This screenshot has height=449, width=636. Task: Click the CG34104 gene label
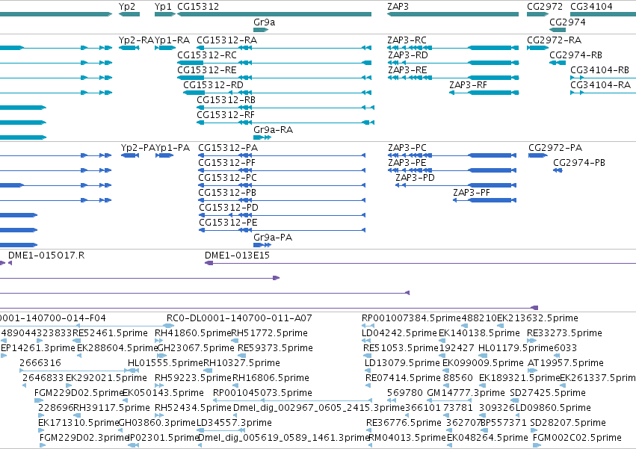pyautogui.click(x=591, y=7)
